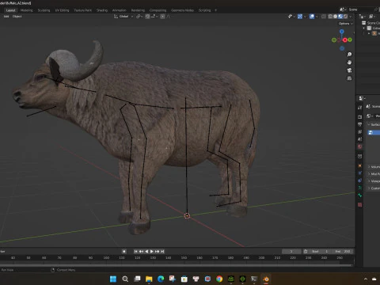The width and height of the screenshot is (380, 285).
Task: Switch to the Shading workspace tab
Action: 102,10
